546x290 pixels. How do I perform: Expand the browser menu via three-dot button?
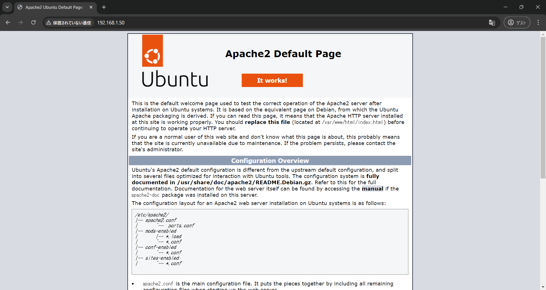click(x=538, y=22)
